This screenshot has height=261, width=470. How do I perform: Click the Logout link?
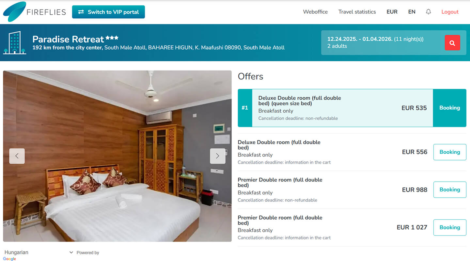point(450,12)
